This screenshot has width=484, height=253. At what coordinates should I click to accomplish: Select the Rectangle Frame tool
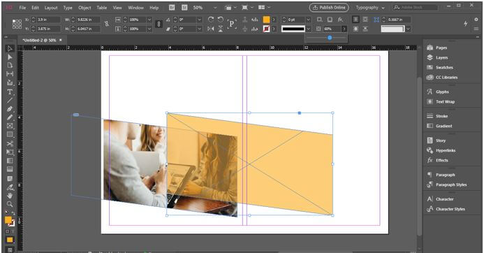pos(10,126)
